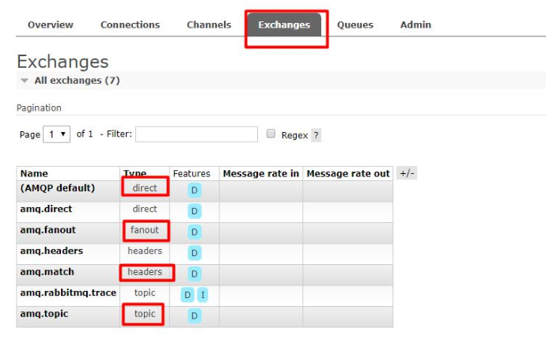Click the D durable badge for amq.direct
The width and height of the screenshot is (546, 359).
(x=195, y=211)
